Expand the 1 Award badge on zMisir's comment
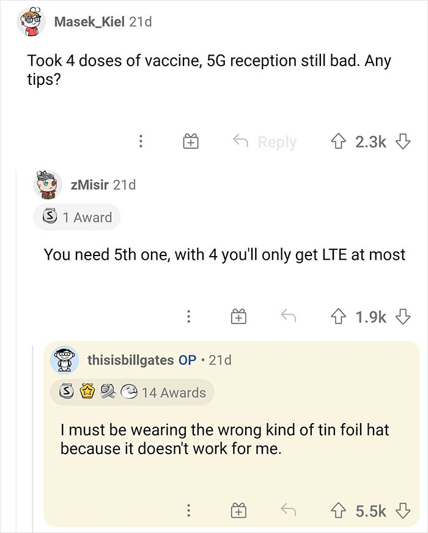Image resolution: width=428 pixels, height=533 pixels. coord(76,217)
